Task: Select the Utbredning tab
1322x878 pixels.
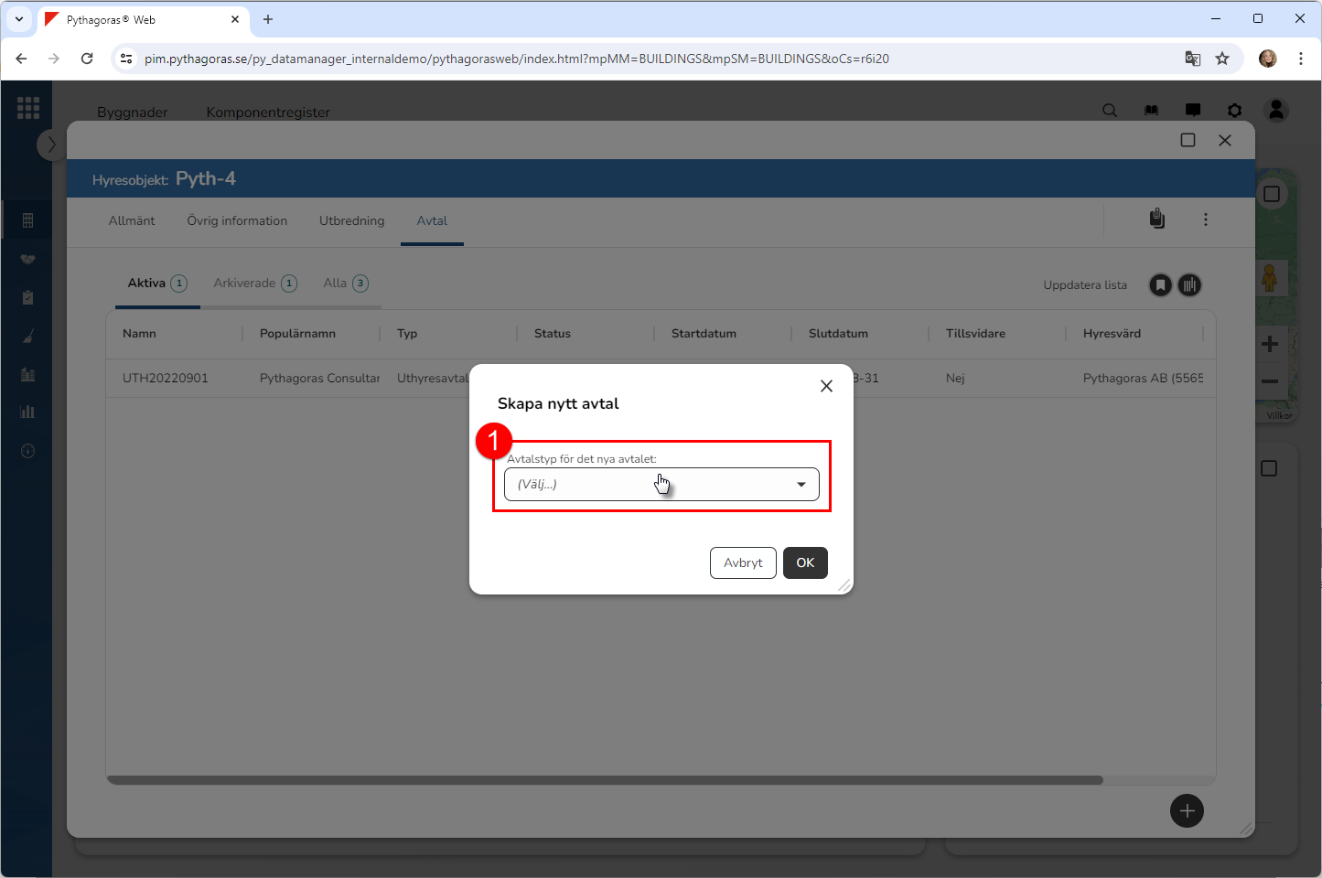Action: pyautogui.click(x=351, y=221)
